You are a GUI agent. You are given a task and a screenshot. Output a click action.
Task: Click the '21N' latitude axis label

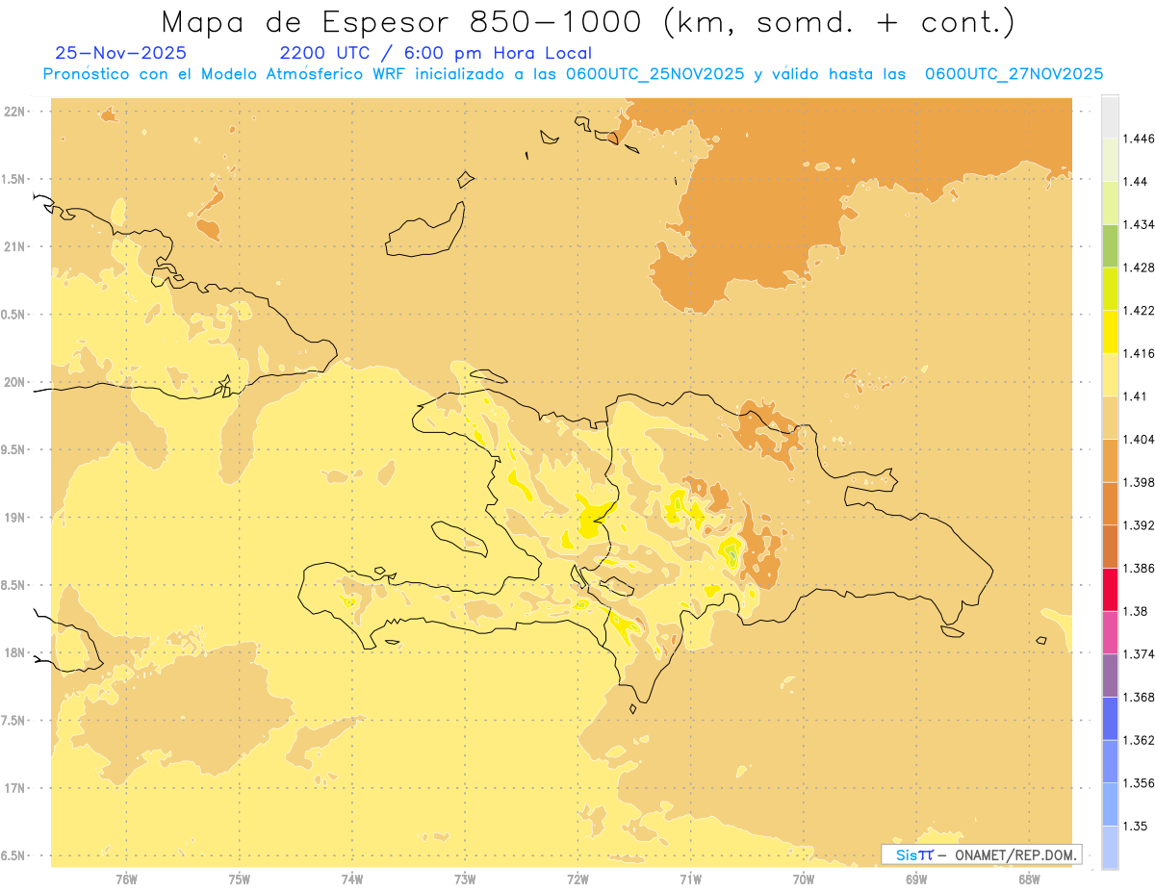[14, 247]
